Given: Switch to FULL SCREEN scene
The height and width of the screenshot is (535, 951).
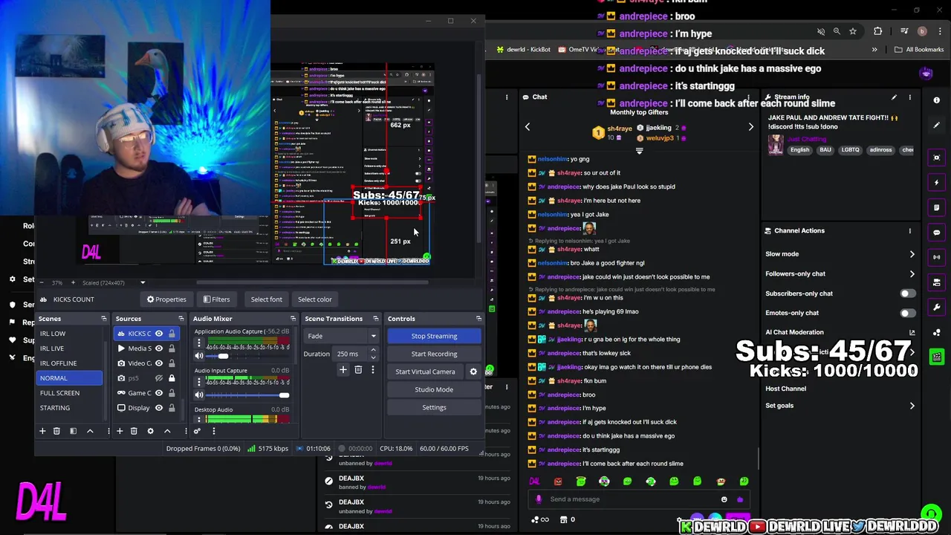Looking at the screenshot, I should pyautogui.click(x=59, y=393).
